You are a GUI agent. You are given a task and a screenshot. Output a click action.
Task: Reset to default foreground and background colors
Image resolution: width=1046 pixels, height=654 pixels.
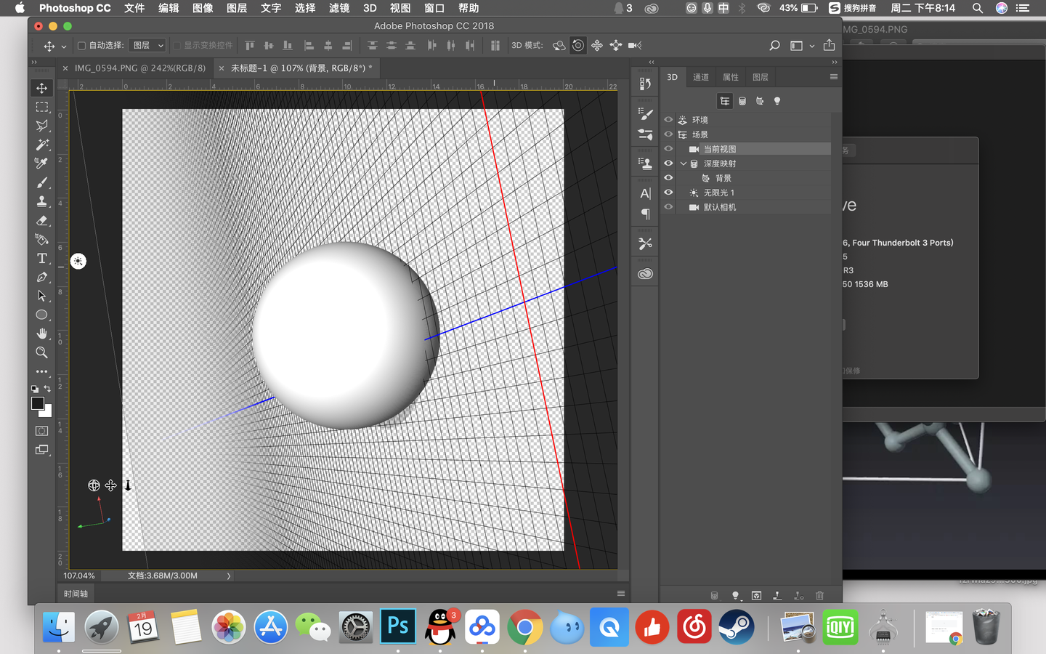pos(35,389)
